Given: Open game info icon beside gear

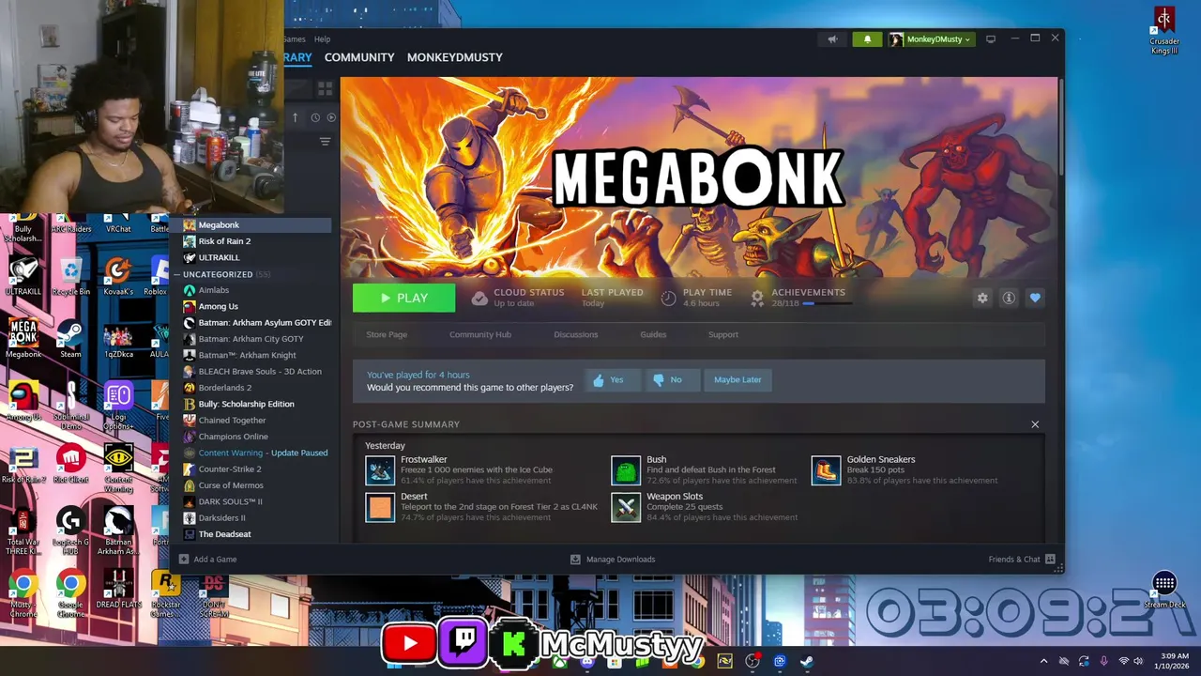Looking at the screenshot, I should [x=1009, y=298].
